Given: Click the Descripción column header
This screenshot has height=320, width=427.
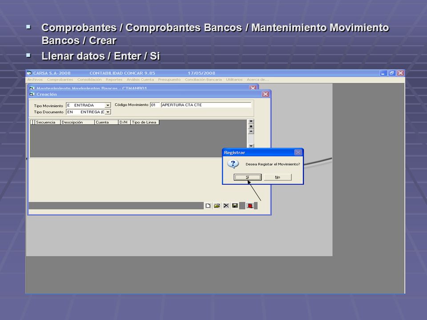Looking at the screenshot, I should pyautogui.click(x=77, y=122).
